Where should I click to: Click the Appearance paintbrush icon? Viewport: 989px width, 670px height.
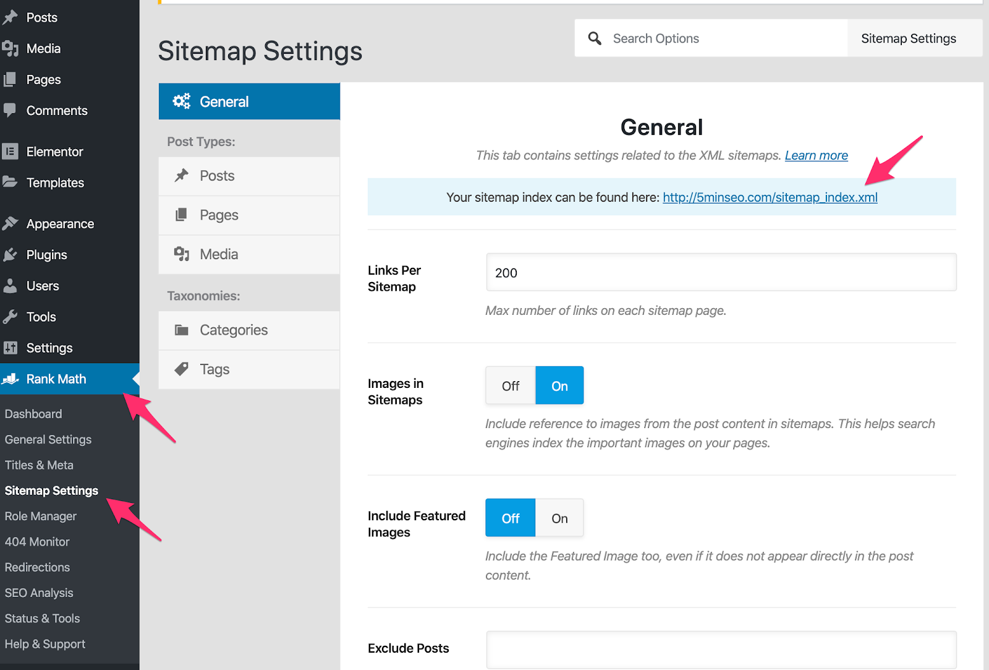[x=10, y=223]
